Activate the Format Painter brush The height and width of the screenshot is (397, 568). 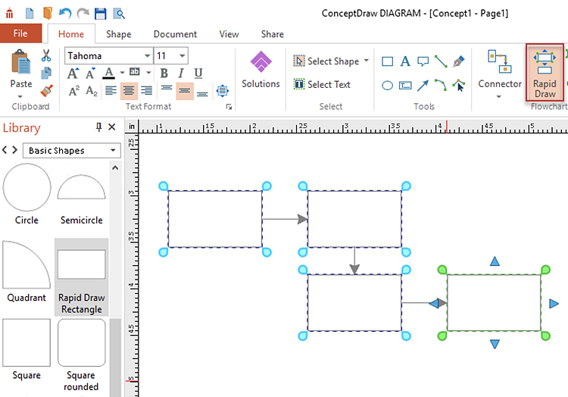tap(46, 91)
